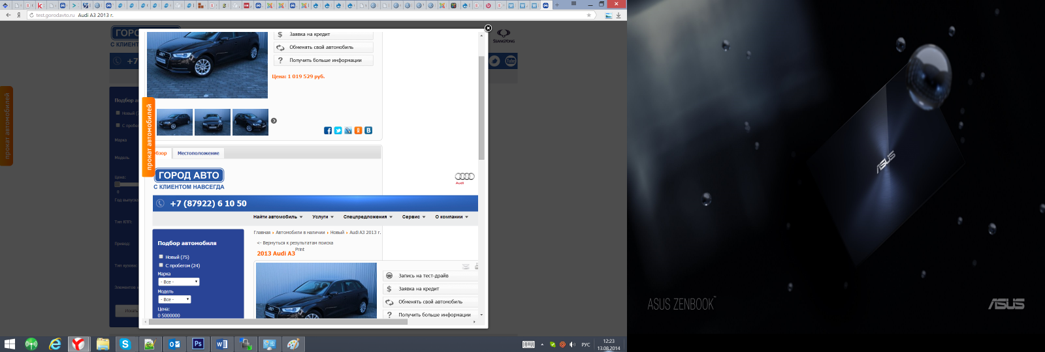Open Skype from taskbar

pyautogui.click(x=125, y=344)
